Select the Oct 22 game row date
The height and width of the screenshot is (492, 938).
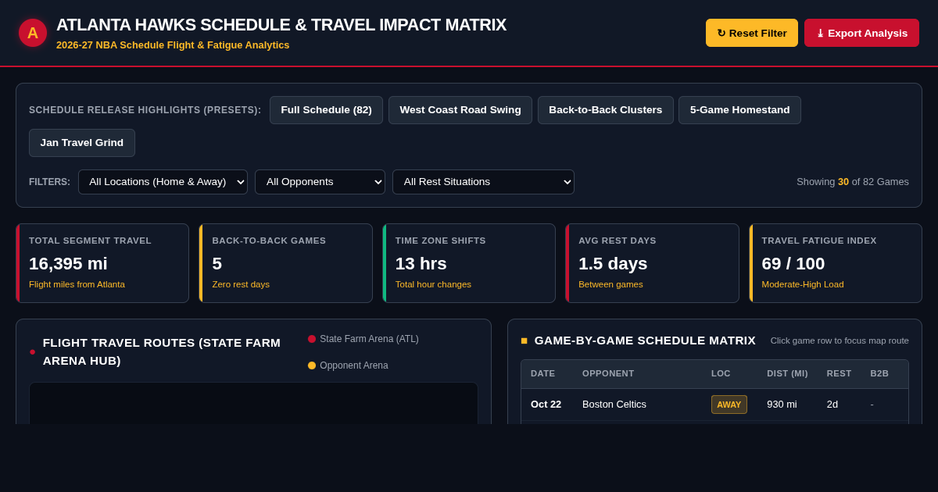(x=546, y=405)
